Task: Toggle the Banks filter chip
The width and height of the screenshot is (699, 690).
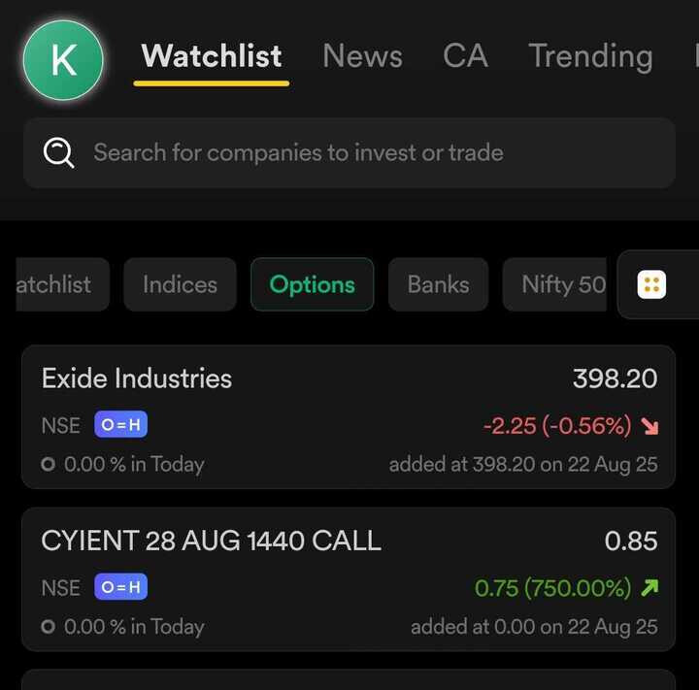Action: tap(438, 284)
